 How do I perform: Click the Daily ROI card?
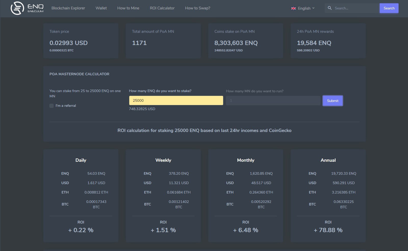tap(81, 195)
